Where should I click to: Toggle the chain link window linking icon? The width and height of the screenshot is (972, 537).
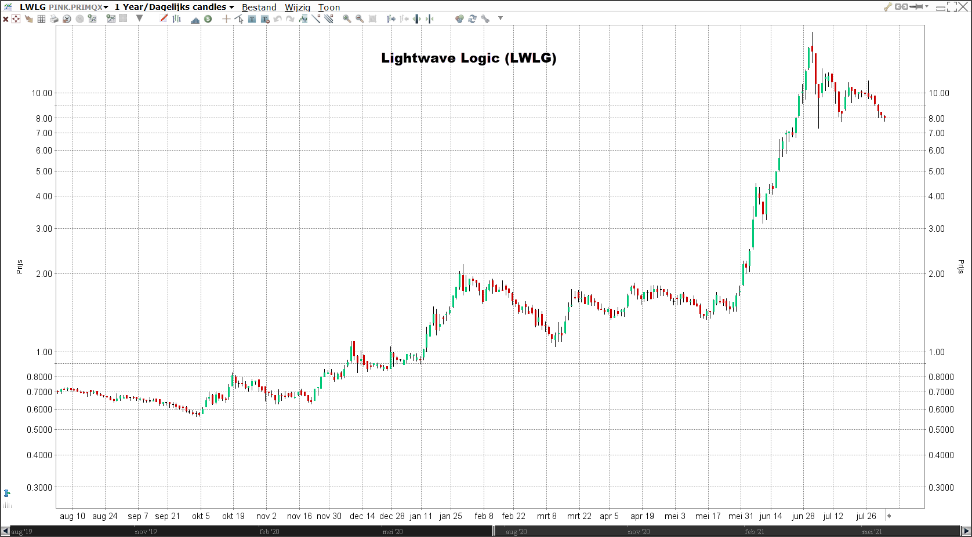pos(901,6)
